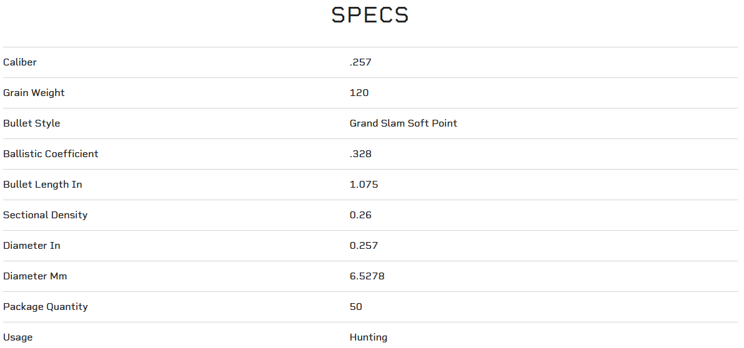744x348 pixels.
Task: Select the 50 package quantity value
Action: (x=356, y=307)
